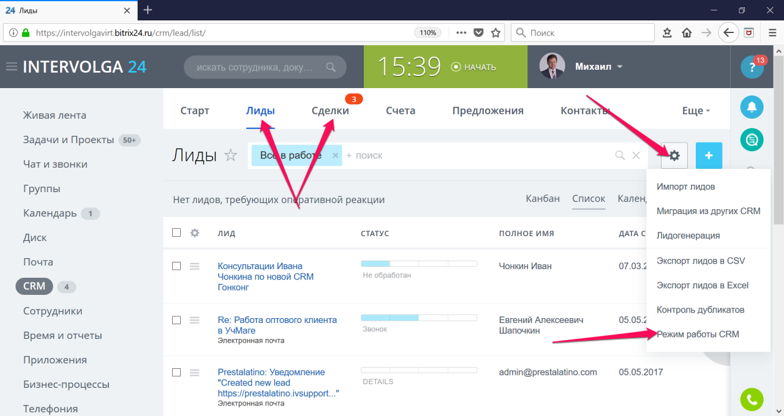
Task: Open Михаил's profile avatar
Action: coord(552,67)
